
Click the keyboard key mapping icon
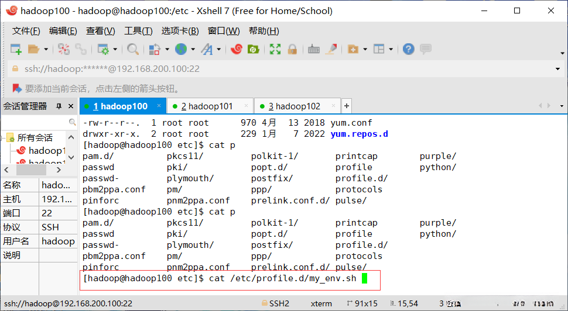pos(314,50)
